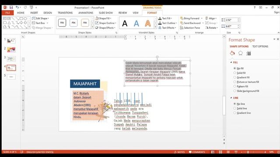The height and width of the screenshot is (157, 280).
Task: Switch to REVIEW ribbon tab
Action: tap(122, 13)
